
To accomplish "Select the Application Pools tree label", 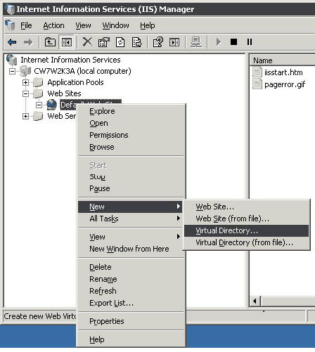I will click(x=75, y=82).
